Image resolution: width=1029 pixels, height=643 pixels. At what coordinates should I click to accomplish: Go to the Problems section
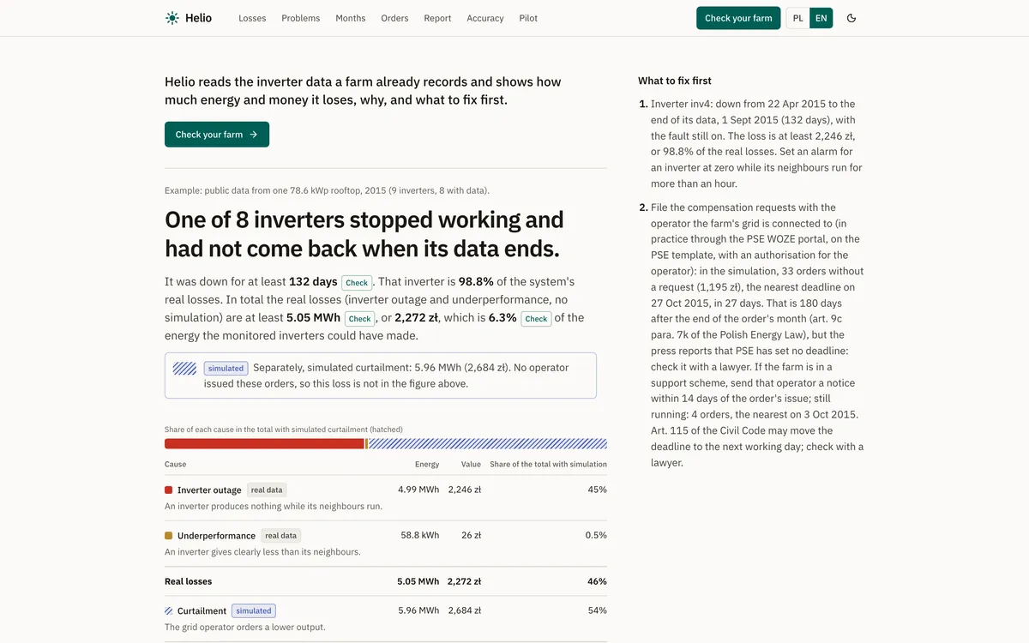point(301,18)
